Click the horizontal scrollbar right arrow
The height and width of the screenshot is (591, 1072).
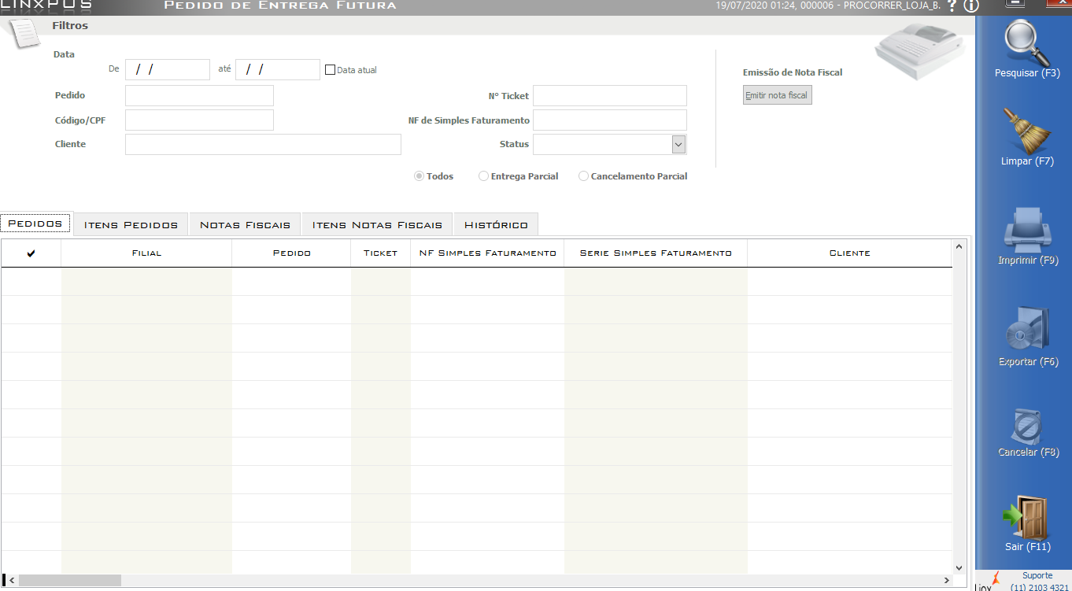coord(946,580)
